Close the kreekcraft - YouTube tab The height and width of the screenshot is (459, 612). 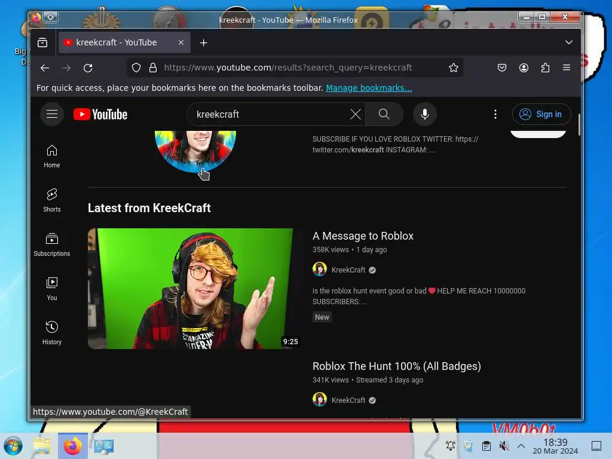pyautogui.click(x=181, y=42)
